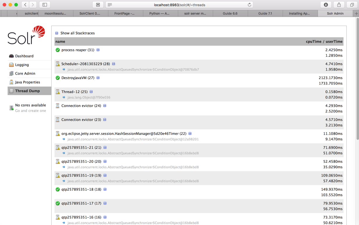Open the Logging section
This screenshot has height=225, width=359.
22,65
